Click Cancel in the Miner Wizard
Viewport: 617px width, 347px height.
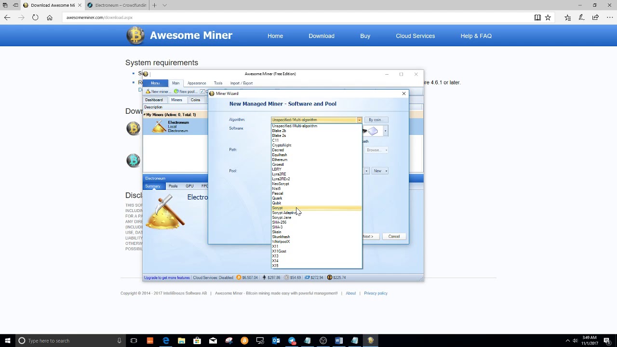394,237
